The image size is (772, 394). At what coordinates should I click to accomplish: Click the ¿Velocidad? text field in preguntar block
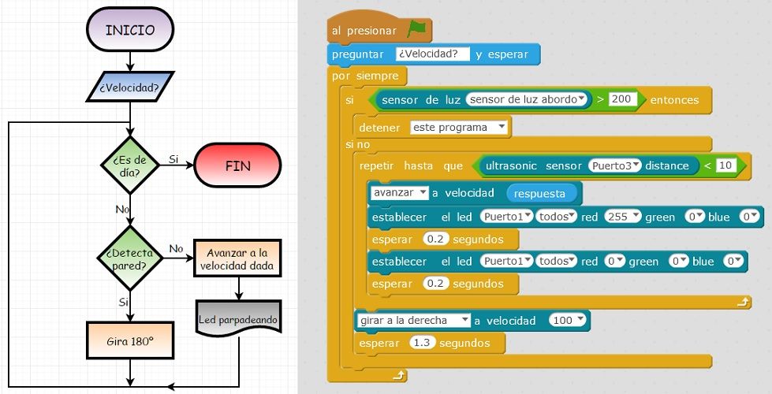[x=432, y=54]
